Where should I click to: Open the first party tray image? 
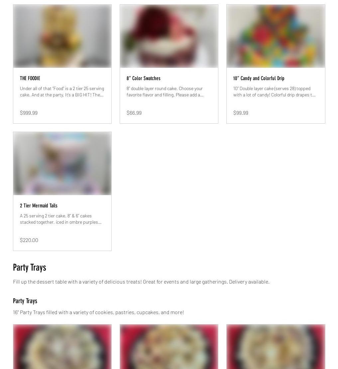62,347
